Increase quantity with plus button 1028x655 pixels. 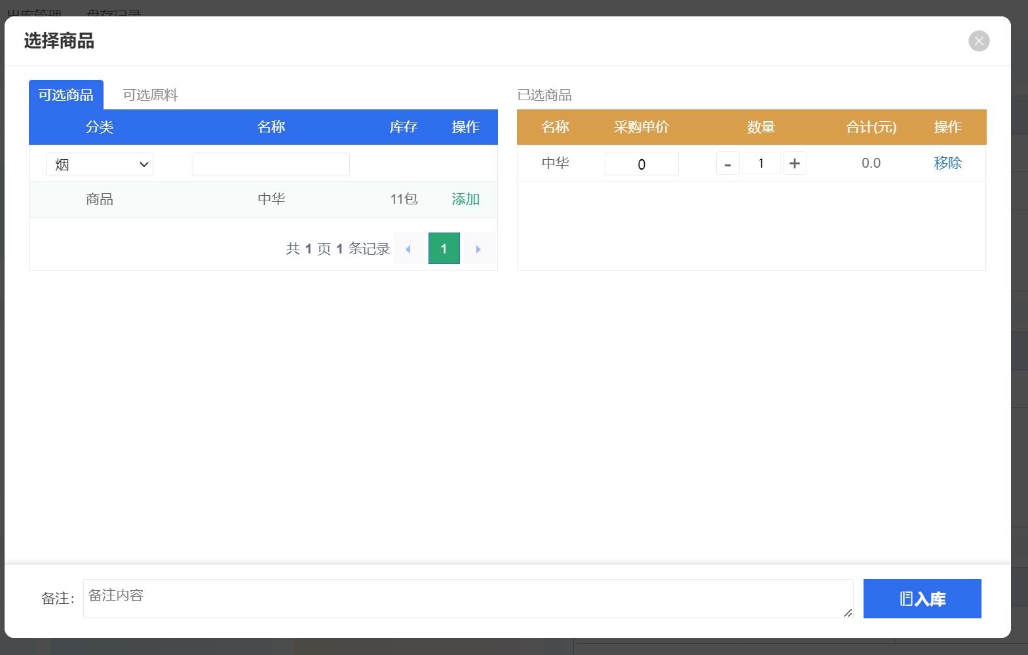[794, 164]
